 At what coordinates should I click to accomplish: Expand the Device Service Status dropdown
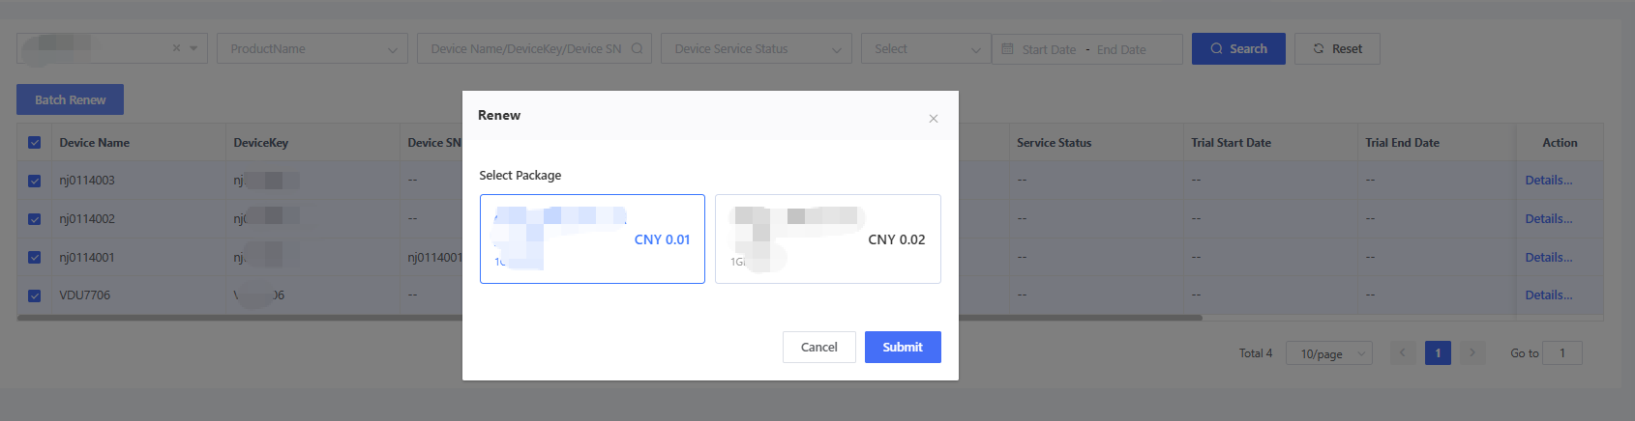coord(756,49)
